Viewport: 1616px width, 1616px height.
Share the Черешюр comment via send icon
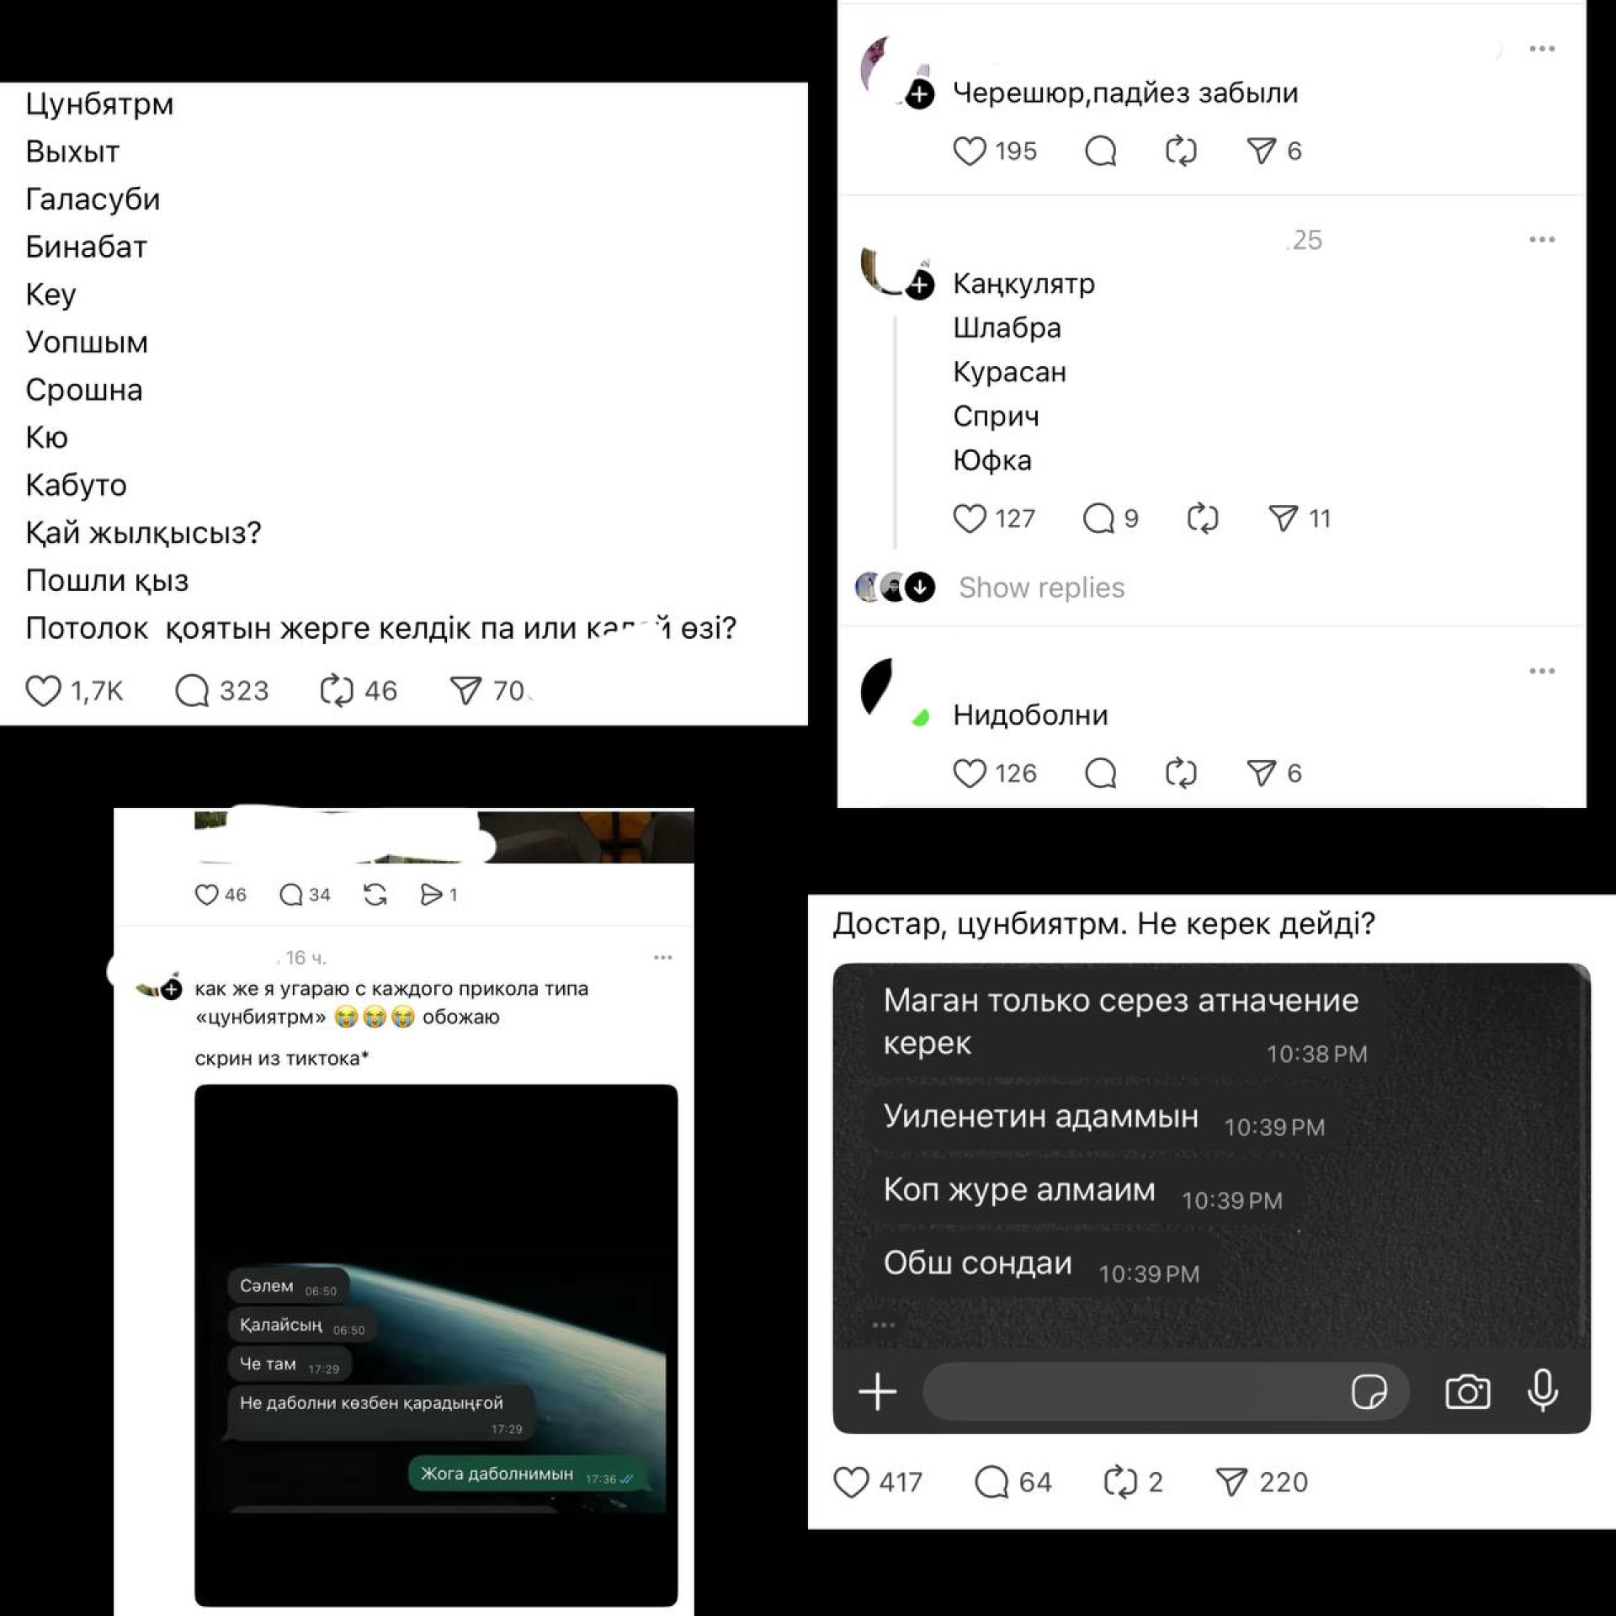(1261, 151)
